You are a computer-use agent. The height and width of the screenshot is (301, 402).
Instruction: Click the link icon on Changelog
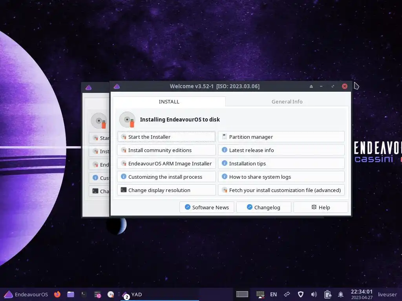[x=249, y=207]
